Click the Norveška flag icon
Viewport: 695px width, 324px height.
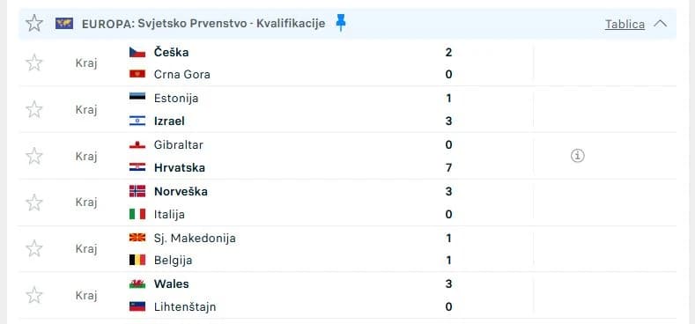tap(137, 191)
